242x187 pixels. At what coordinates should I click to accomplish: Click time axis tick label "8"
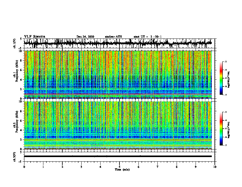pos(177,167)
